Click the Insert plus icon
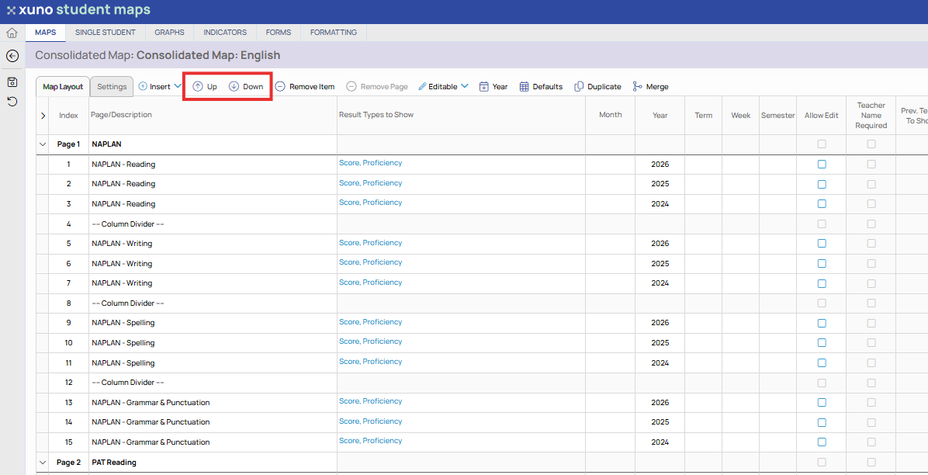 [x=143, y=86]
